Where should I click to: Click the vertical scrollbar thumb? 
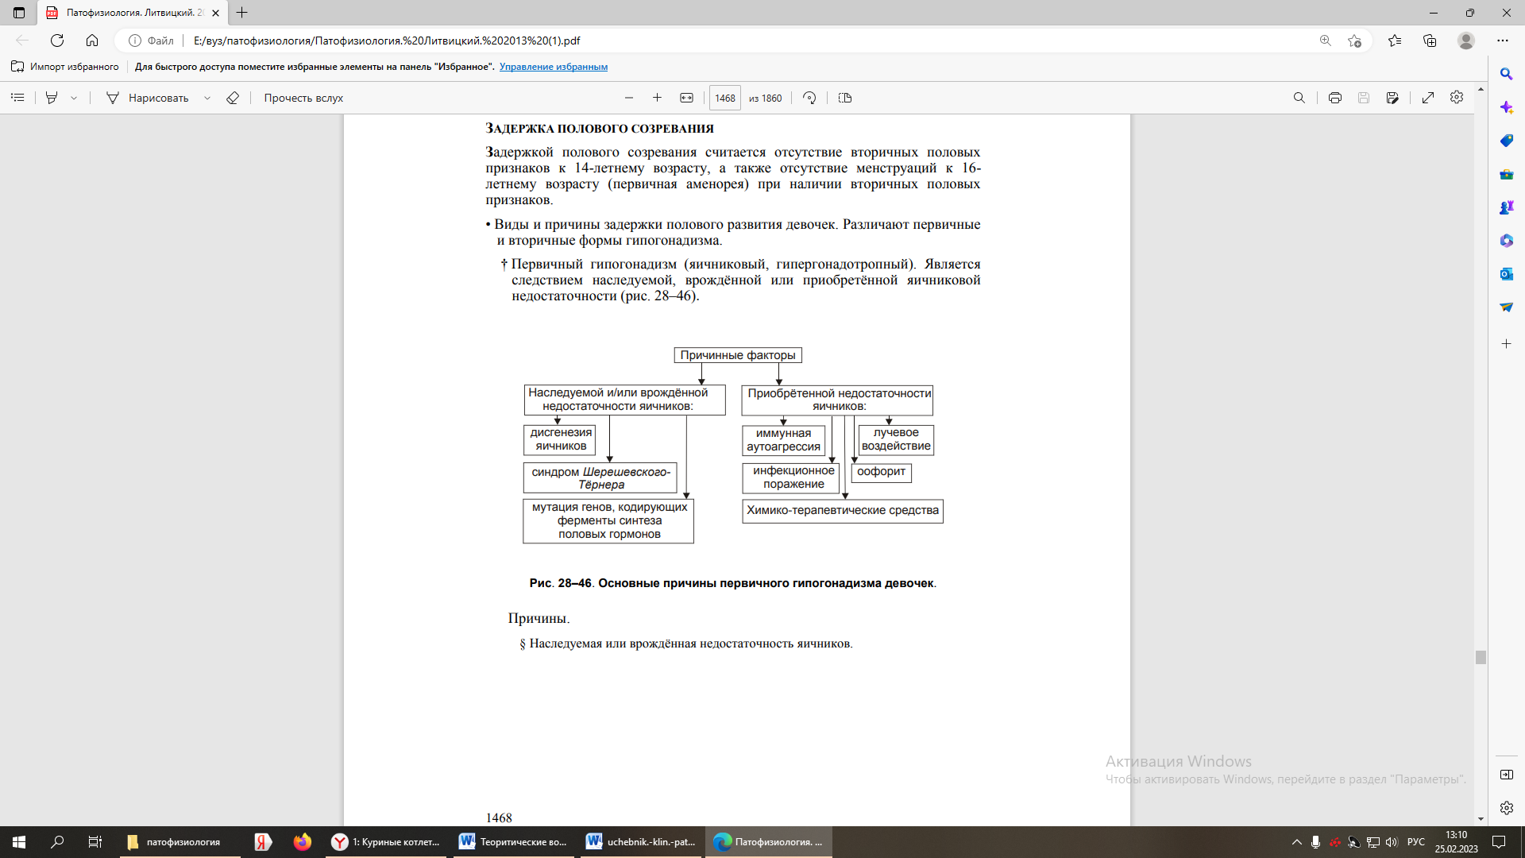[x=1481, y=657]
